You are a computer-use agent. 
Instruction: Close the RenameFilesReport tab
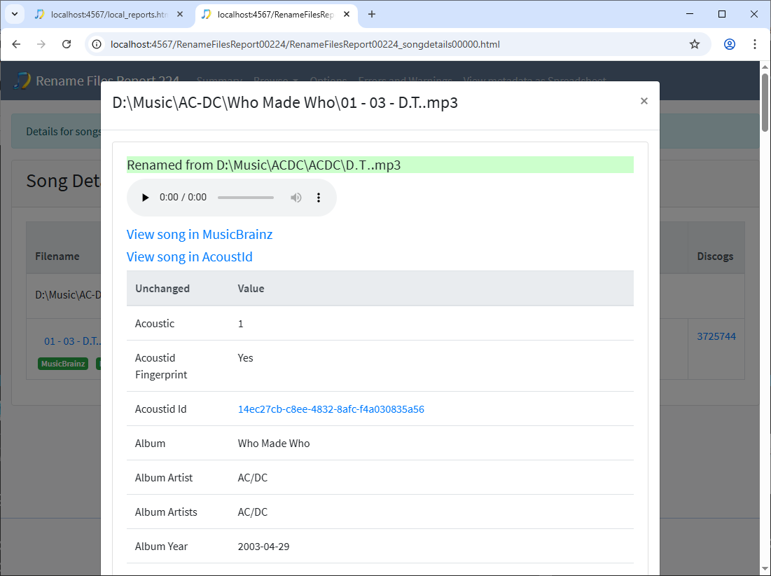(347, 14)
